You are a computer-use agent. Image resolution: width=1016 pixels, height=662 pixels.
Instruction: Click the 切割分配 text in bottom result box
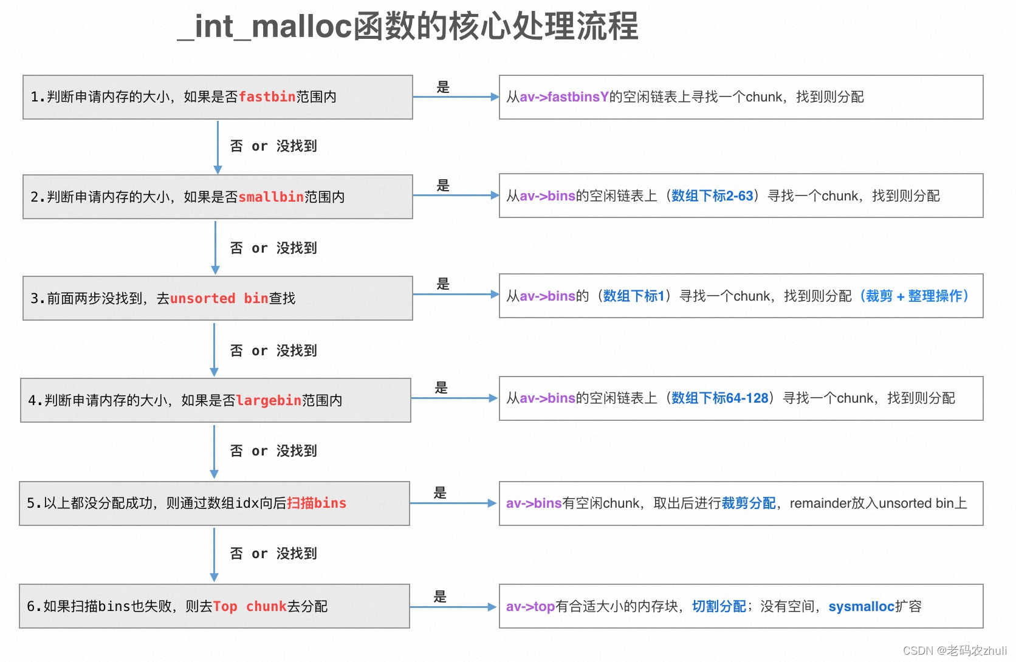(719, 606)
